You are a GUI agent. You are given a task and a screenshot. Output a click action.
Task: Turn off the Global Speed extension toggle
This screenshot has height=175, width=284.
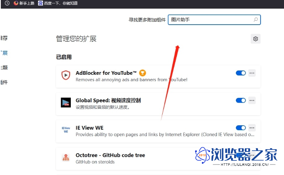tap(241, 100)
